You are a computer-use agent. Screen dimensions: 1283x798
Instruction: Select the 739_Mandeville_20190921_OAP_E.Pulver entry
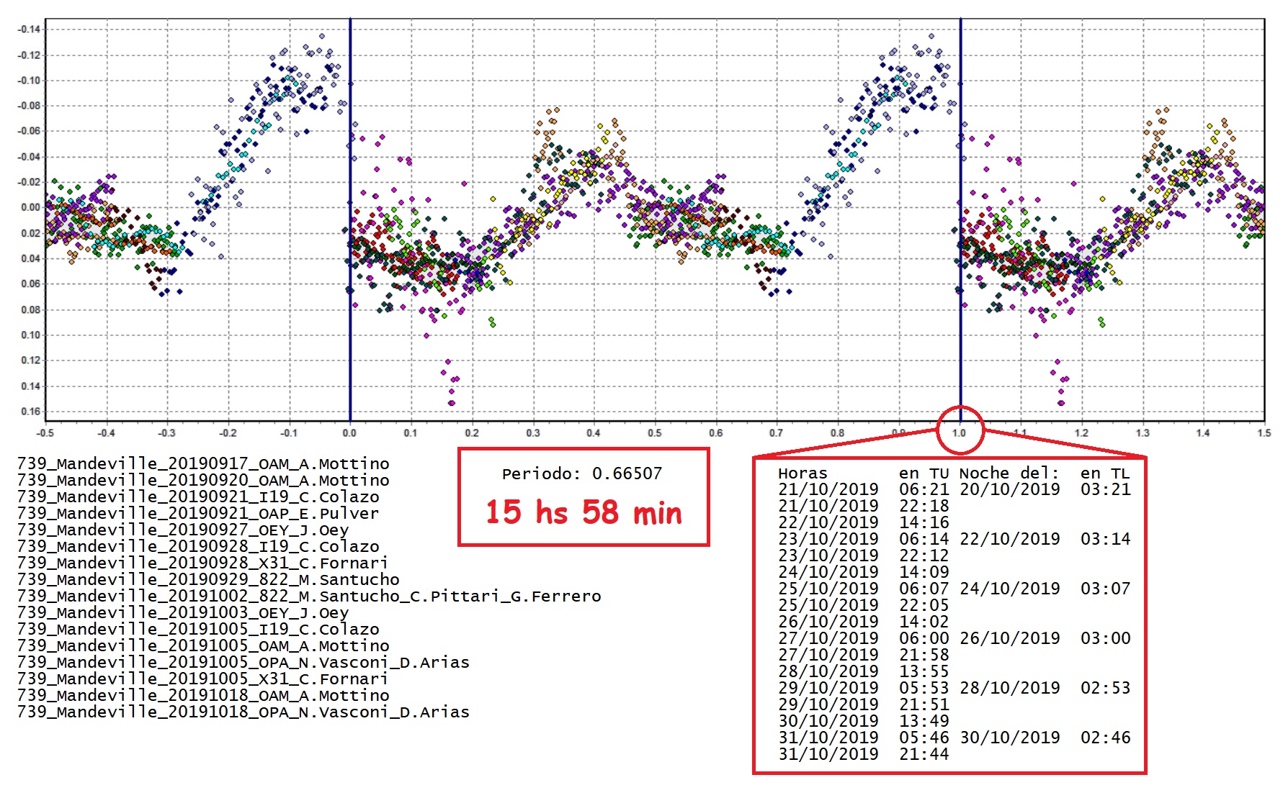198,513
